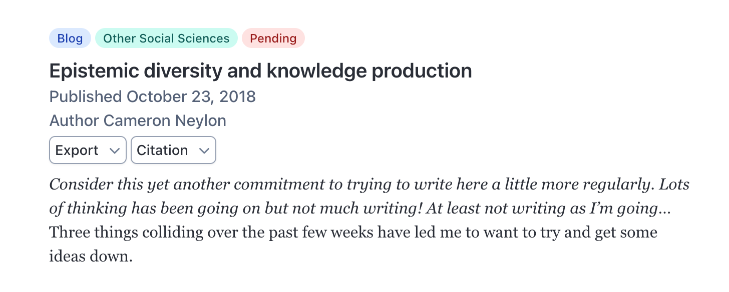Open the Epistemic diversity and knowledge production title
Screen dimensions: 729x292
click(x=260, y=71)
